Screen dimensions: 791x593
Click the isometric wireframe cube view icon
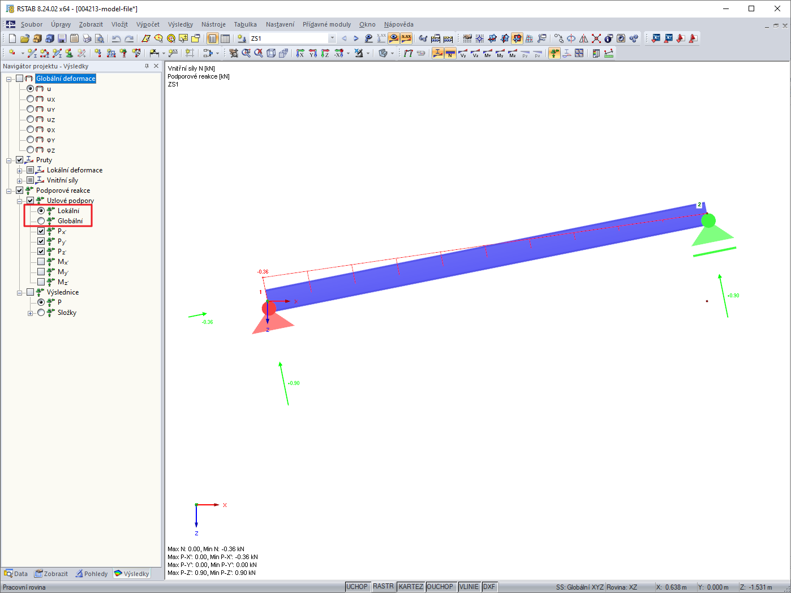pos(271,53)
